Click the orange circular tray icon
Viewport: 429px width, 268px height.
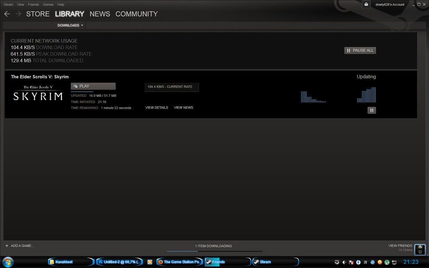point(380,262)
